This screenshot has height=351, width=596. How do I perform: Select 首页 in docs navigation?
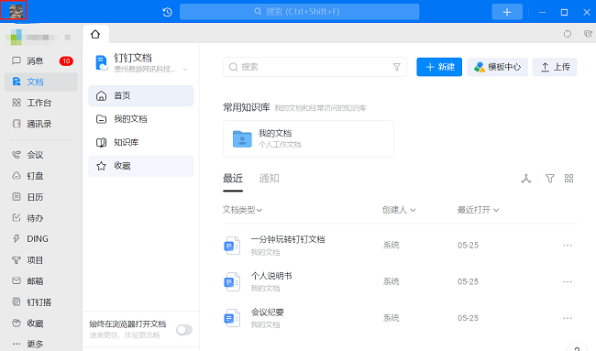[141, 95]
